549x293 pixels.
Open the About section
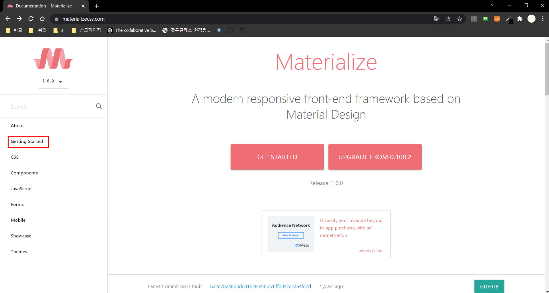point(17,126)
